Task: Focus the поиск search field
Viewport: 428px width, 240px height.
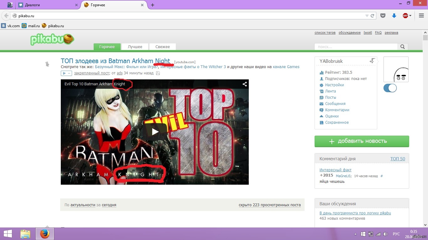Action: point(356,47)
